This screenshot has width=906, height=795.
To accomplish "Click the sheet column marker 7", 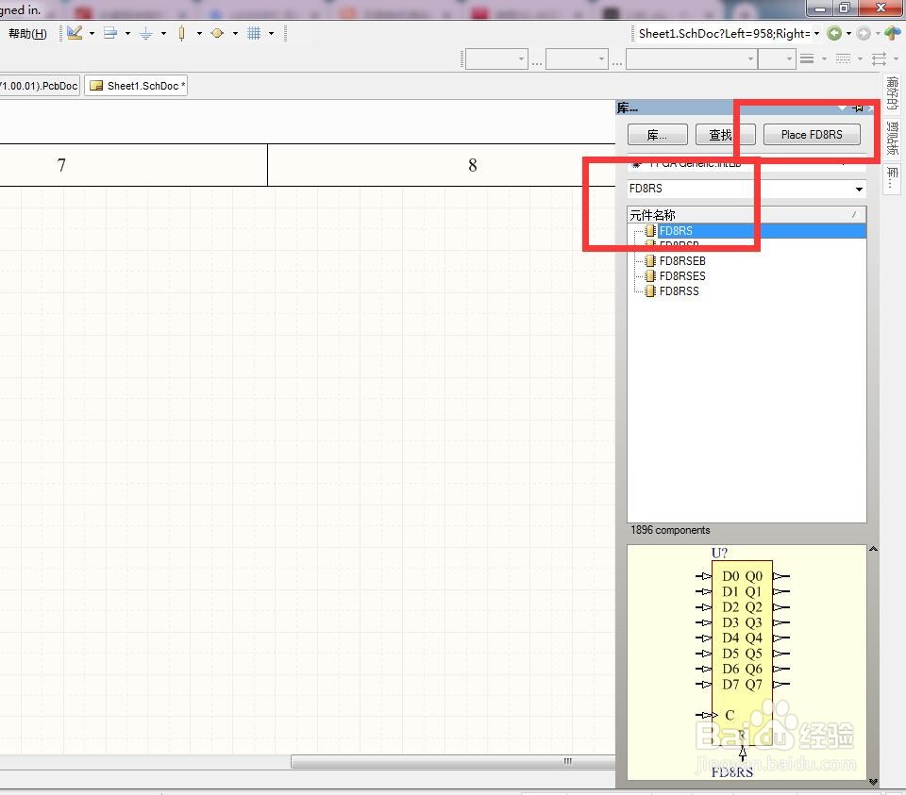I will (61, 166).
